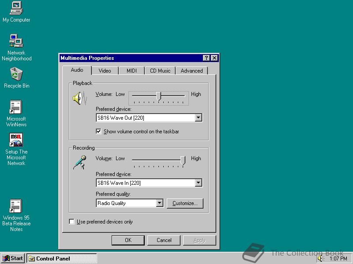Open the SB16 Wave Out device dropdown
Viewport: 353px width, 264px height.
[x=198, y=117]
